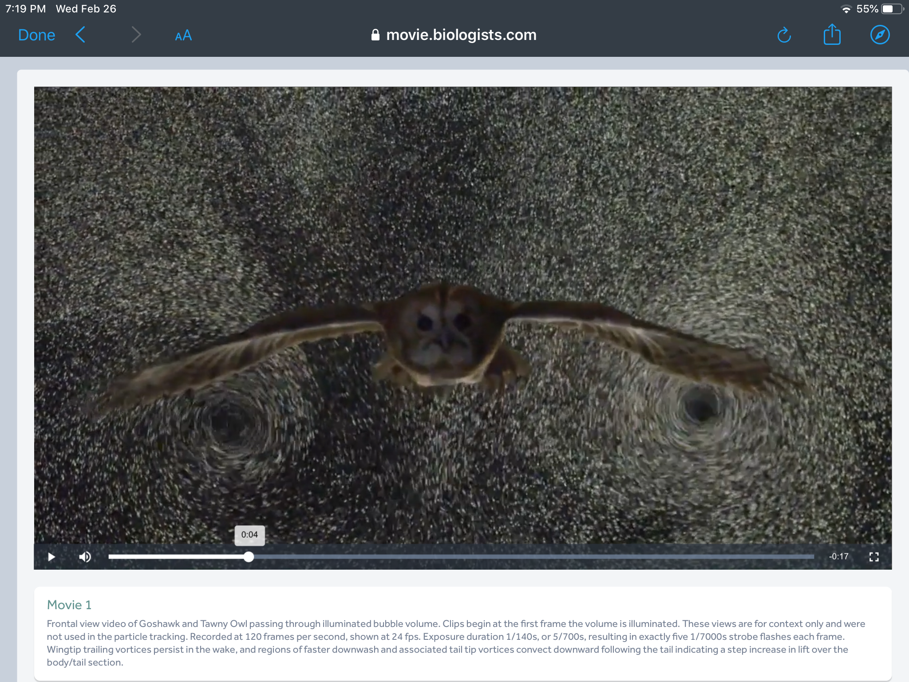Open page in Safari compass icon
This screenshot has height=682, width=909.
(x=880, y=35)
